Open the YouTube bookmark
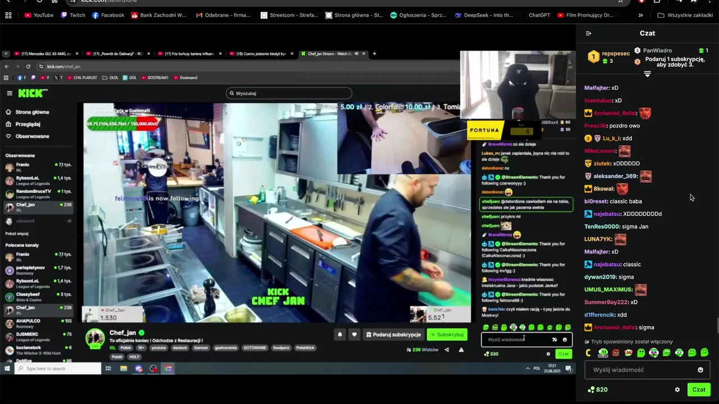 click(x=39, y=15)
